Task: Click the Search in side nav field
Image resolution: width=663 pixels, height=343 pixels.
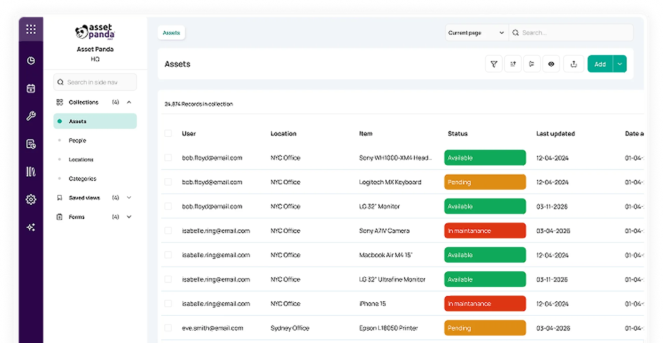Action: click(95, 82)
